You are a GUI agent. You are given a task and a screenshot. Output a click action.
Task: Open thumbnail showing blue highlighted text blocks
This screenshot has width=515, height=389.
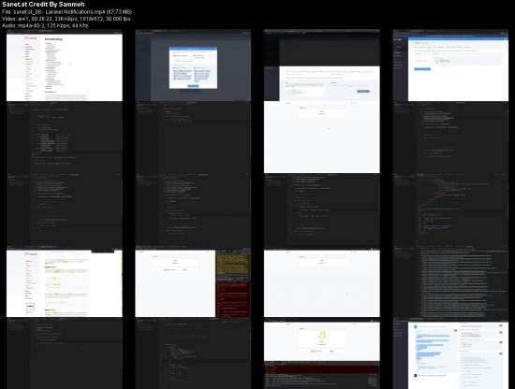(450, 353)
